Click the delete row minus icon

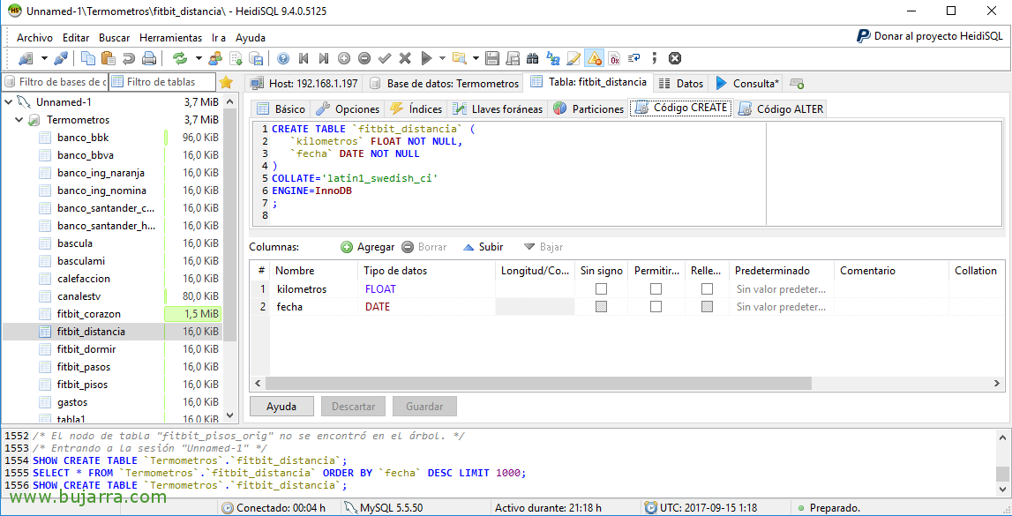point(364,59)
